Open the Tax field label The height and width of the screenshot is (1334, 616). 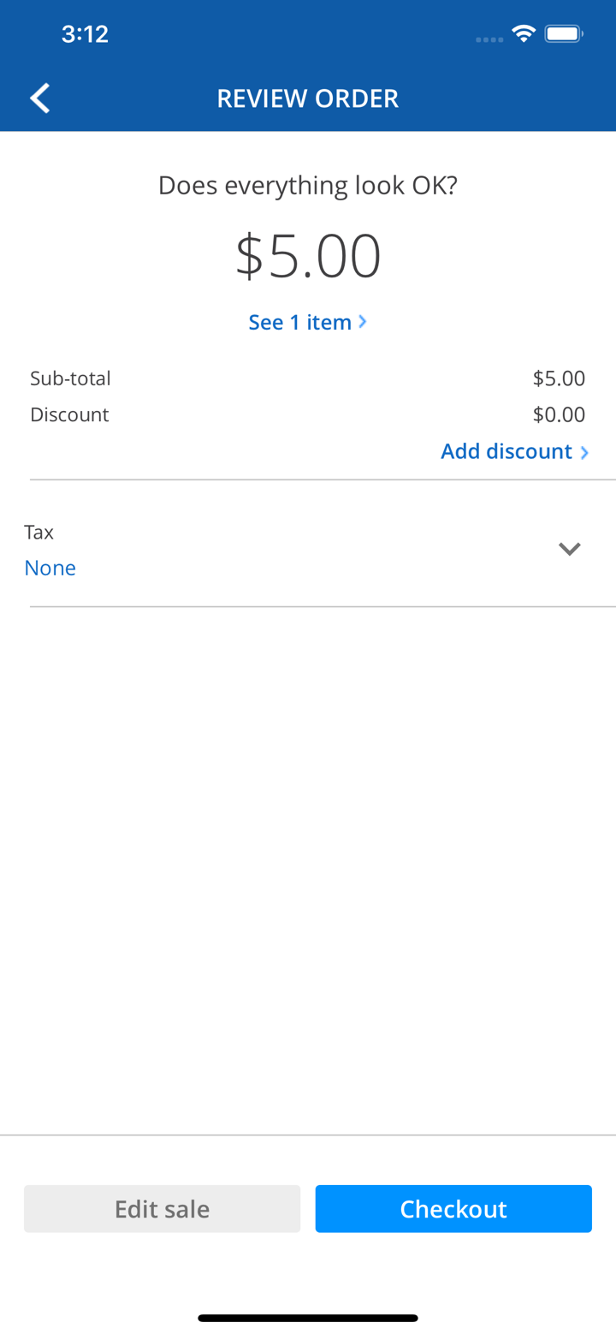click(x=39, y=532)
